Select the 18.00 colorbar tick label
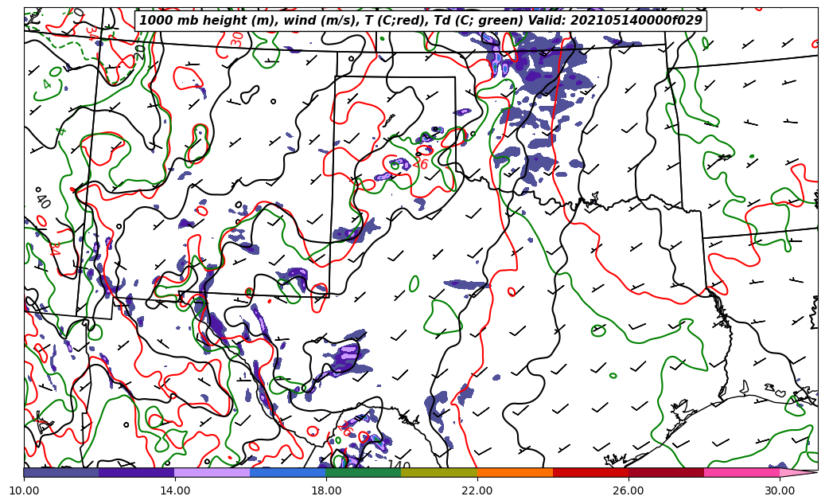Image resolution: width=825 pixels, height=504 pixels. (326, 490)
